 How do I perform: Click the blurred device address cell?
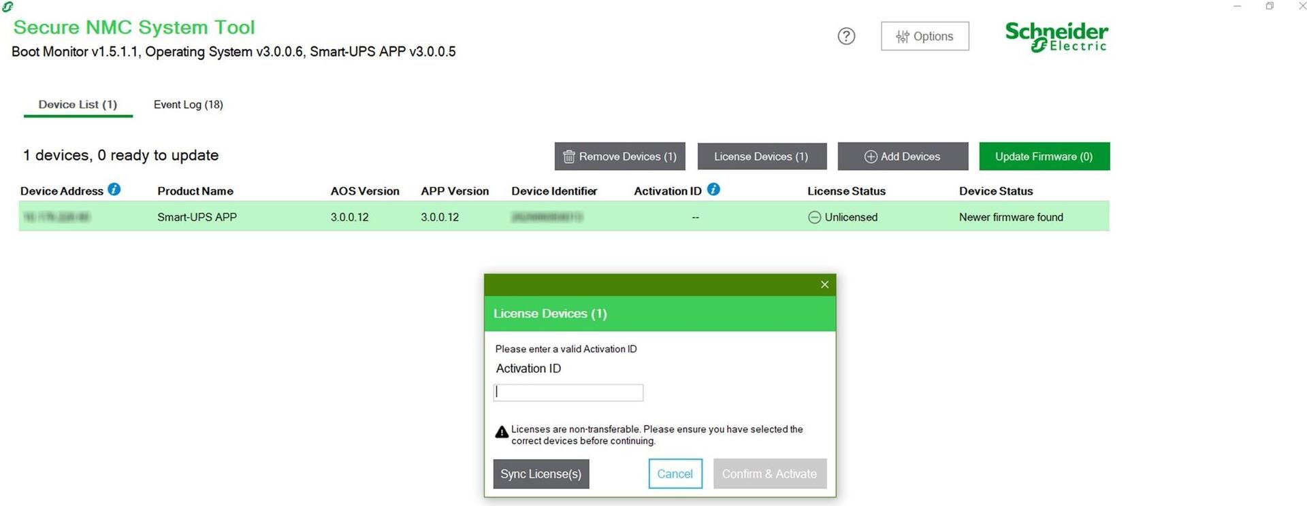(56, 217)
